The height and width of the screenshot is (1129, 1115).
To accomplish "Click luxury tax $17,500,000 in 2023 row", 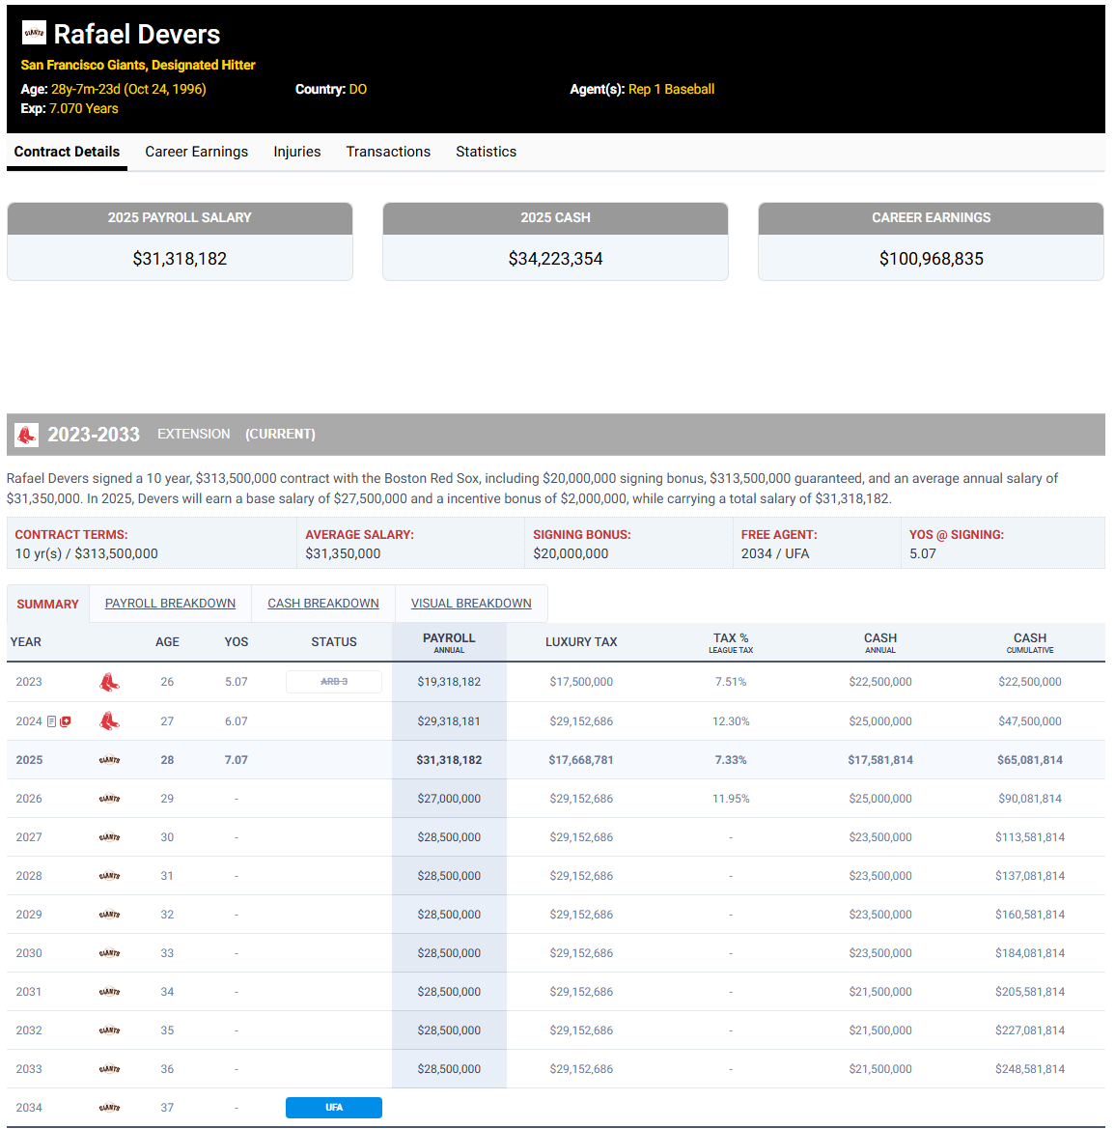I will [x=581, y=682].
